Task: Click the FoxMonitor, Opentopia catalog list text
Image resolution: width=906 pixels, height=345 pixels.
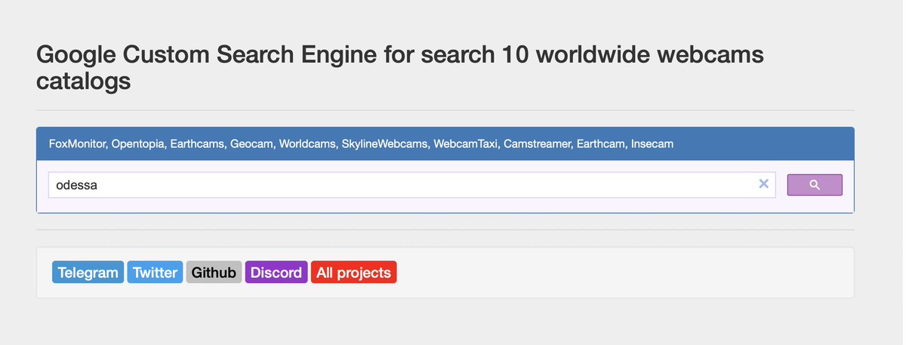Action: click(x=361, y=143)
